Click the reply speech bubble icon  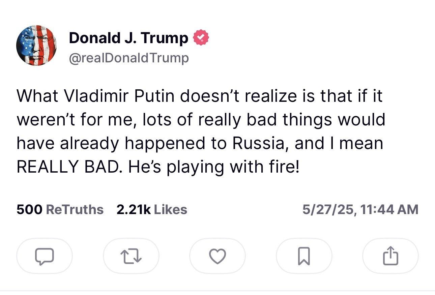pos(44,256)
